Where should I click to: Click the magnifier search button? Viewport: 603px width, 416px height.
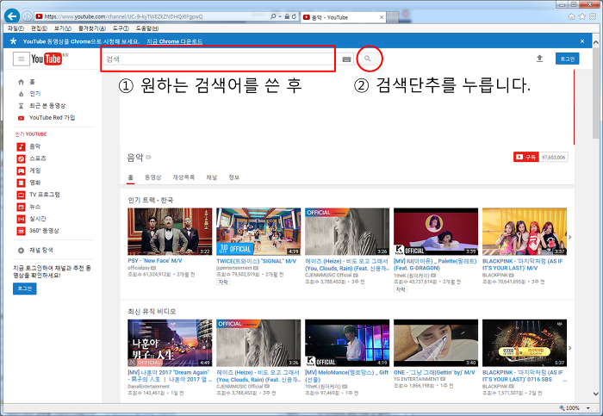[368, 59]
